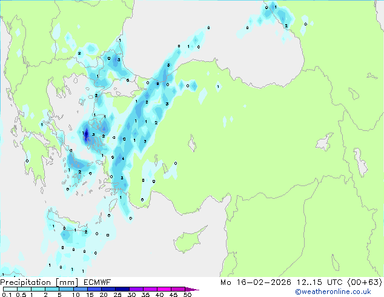The width and height of the screenshot is (384, 297).
Task: Click the '5' precipitation value on map
Action: [168, 65]
